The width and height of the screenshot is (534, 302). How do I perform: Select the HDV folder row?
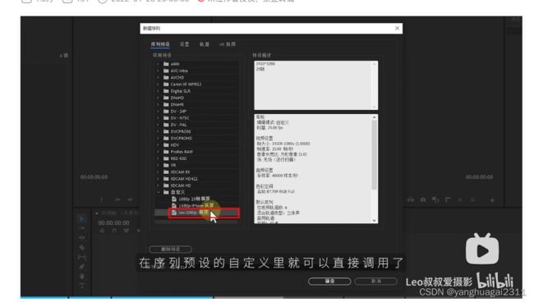(x=196, y=145)
